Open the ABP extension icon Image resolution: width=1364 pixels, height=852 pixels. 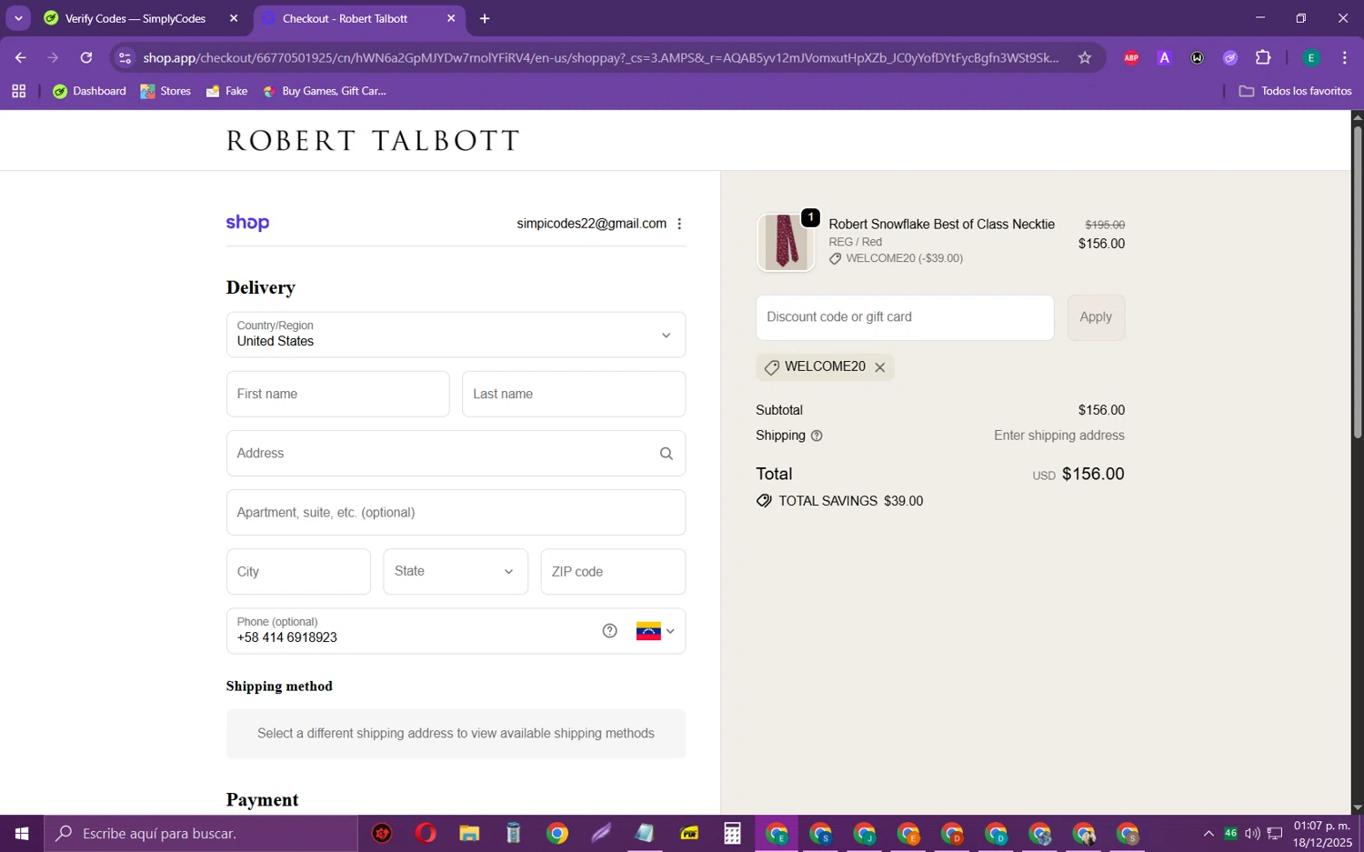click(1131, 57)
